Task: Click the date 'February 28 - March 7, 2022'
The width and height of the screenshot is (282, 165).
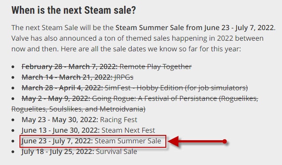Action: [x=70, y=67]
